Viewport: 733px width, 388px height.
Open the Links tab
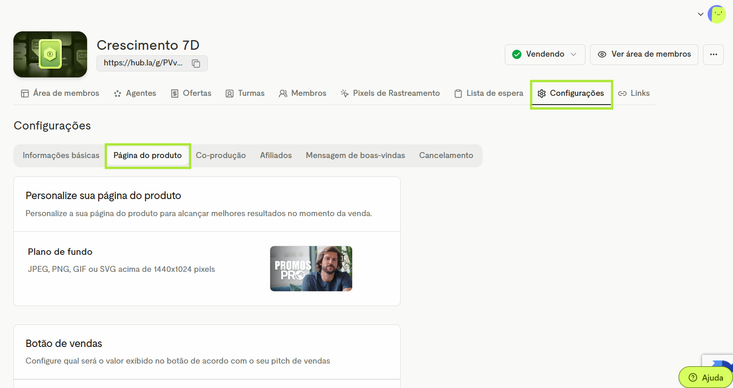634,93
